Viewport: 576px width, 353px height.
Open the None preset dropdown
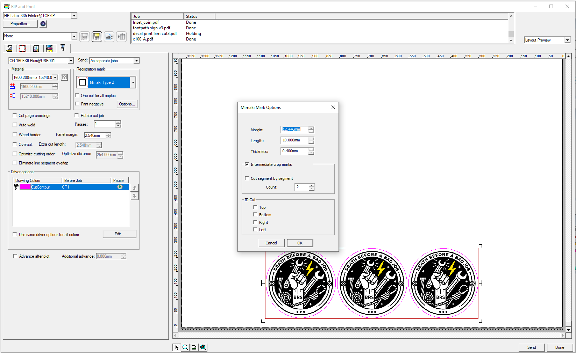click(74, 36)
